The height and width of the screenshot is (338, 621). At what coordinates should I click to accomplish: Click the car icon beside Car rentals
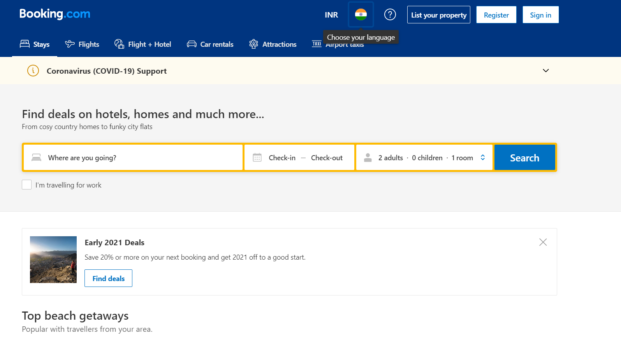pyautogui.click(x=192, y=44)
